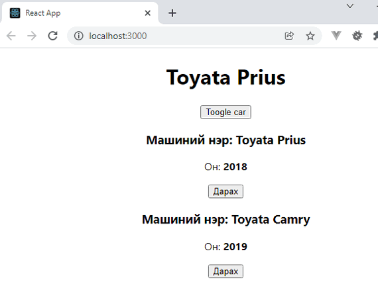Bookmark this page with the star
Viewport: 378px width, 284px height.
(x=310, y=36)
